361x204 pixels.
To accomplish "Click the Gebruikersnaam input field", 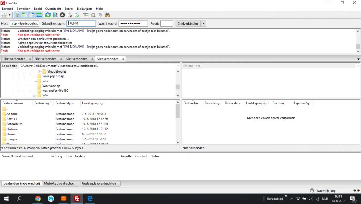I will [81, 23].
